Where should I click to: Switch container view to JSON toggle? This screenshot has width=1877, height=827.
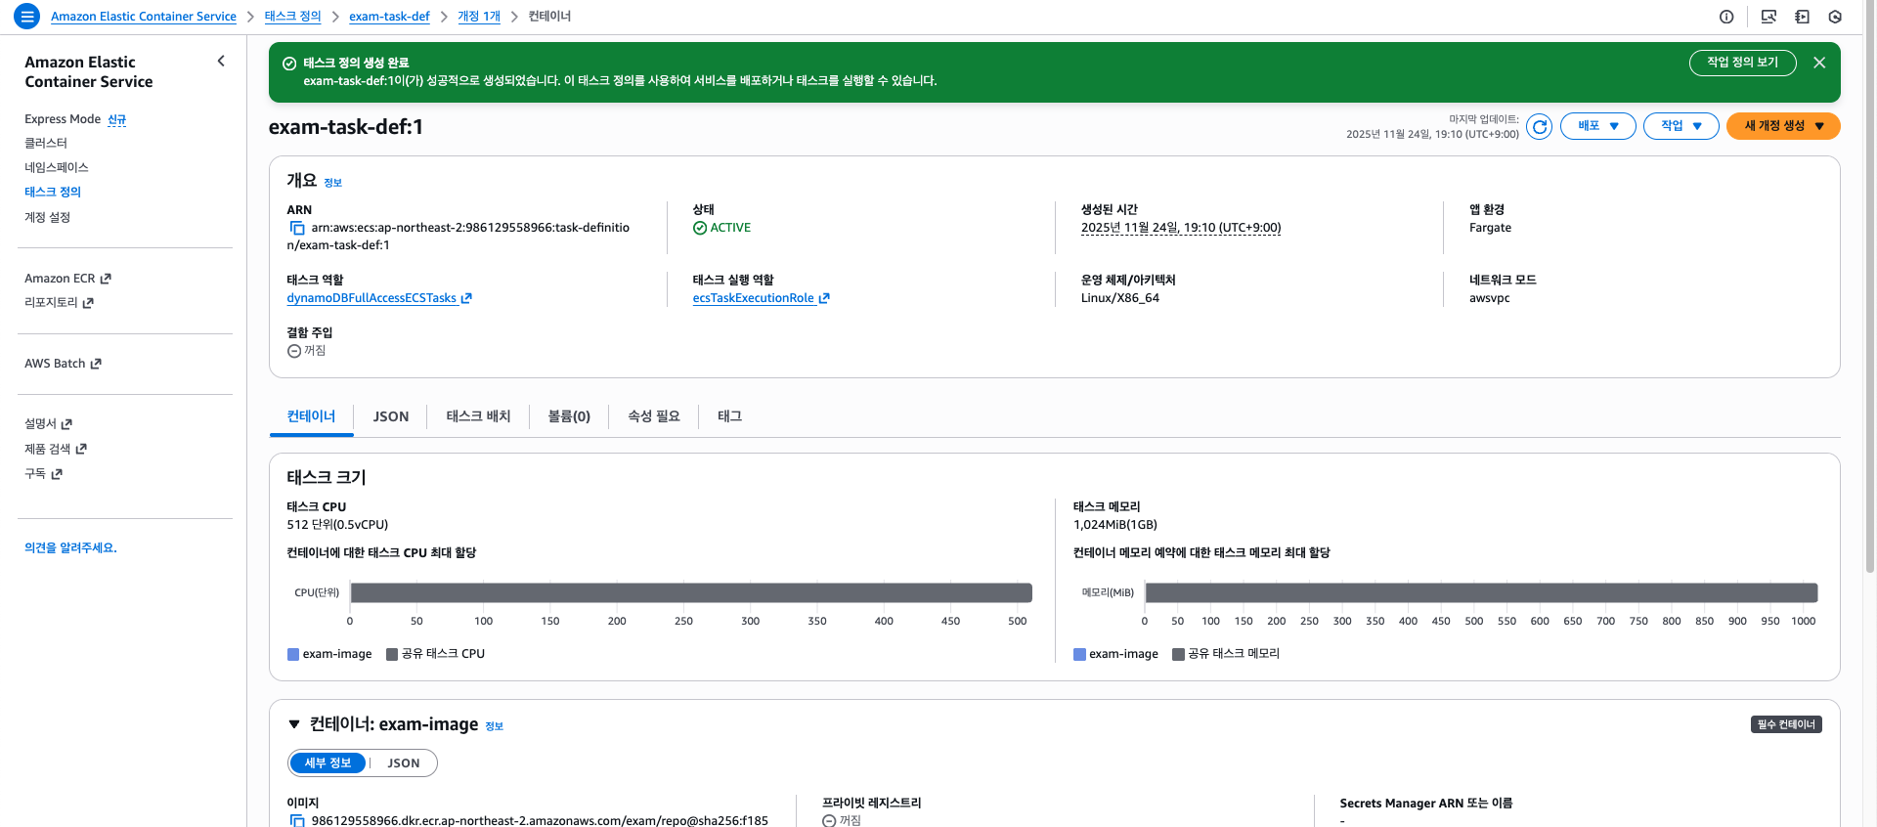pyautogui.click(x=403, y=763)
